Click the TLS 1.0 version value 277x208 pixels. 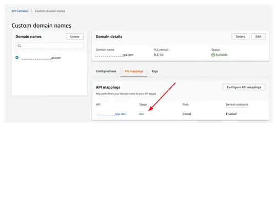[x=159, y=55]
